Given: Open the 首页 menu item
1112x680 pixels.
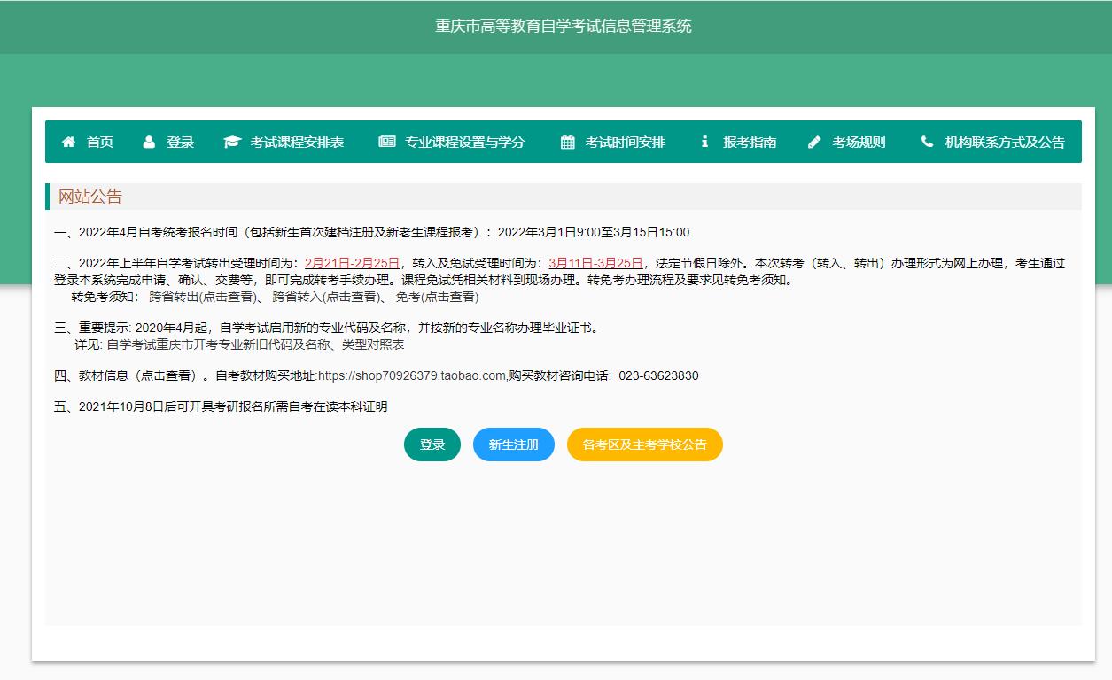Looking at the screenshot, I should 97,142.
